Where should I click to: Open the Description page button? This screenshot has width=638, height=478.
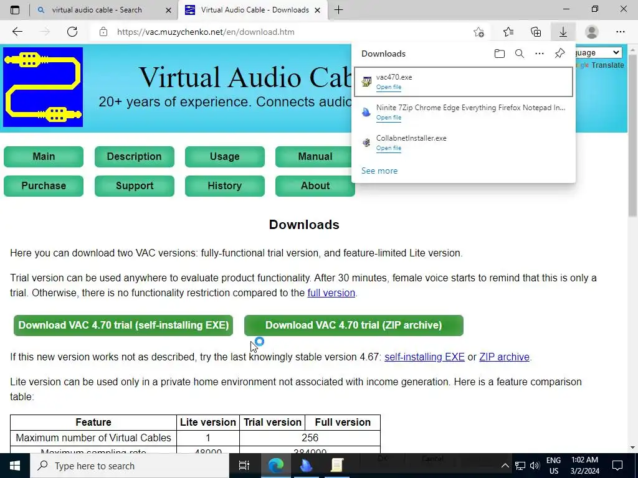coord(135,156)
